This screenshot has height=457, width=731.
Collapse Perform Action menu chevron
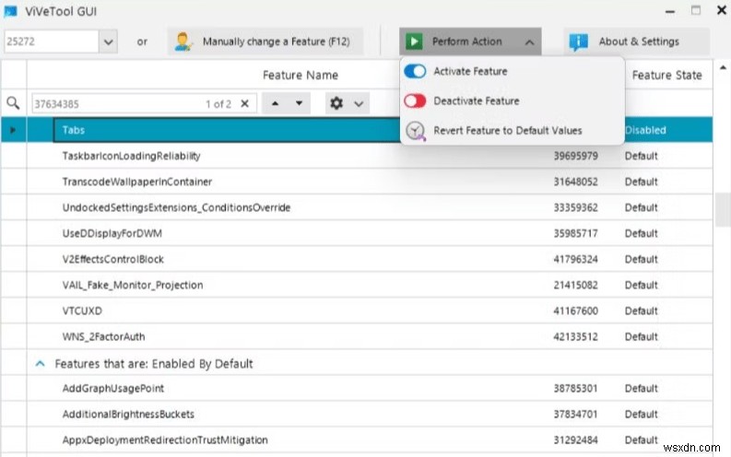click(x=529, y=42)
